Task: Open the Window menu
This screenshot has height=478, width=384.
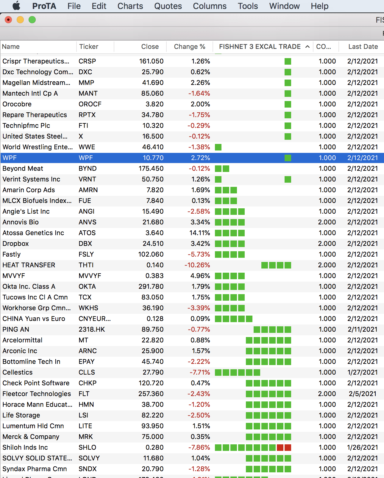Action: (x=284, y=6)
